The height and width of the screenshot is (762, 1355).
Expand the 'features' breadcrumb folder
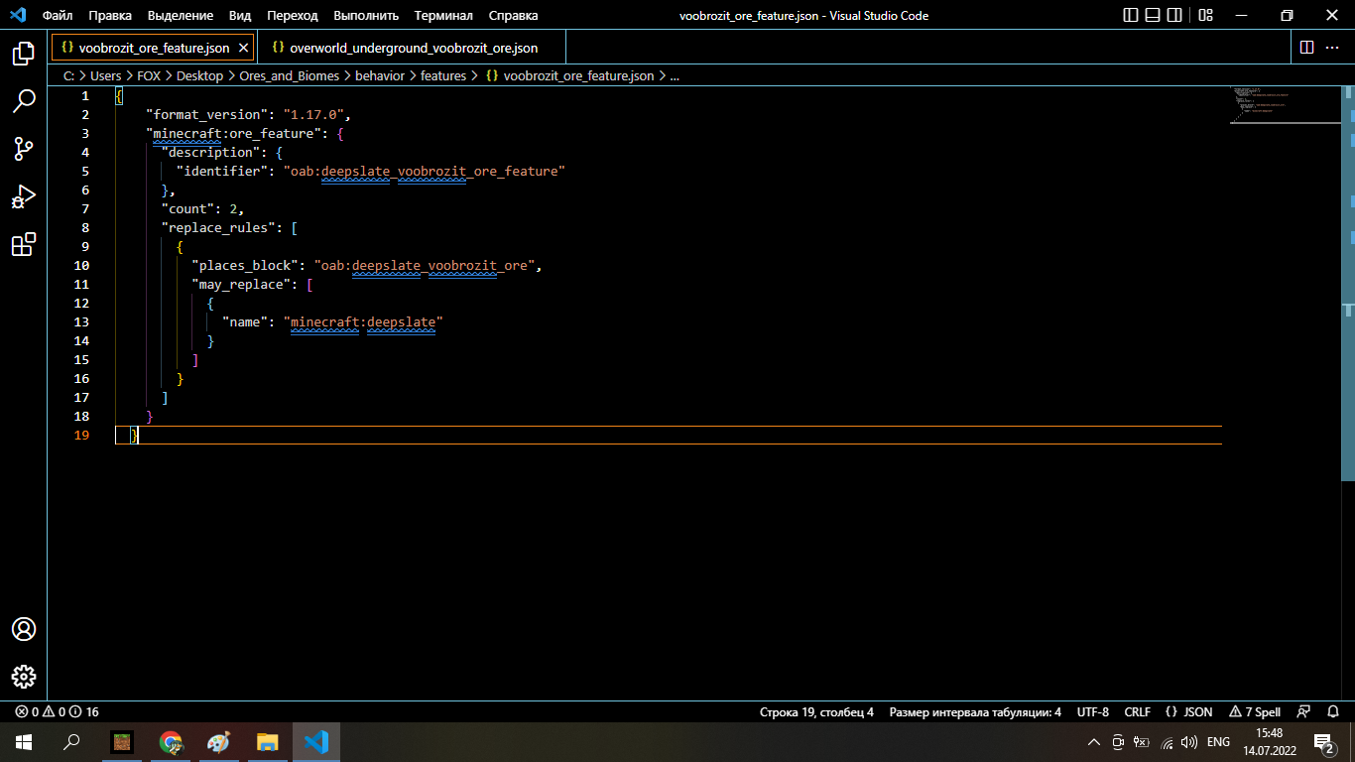pyautogui.click(x=442, y=75)
